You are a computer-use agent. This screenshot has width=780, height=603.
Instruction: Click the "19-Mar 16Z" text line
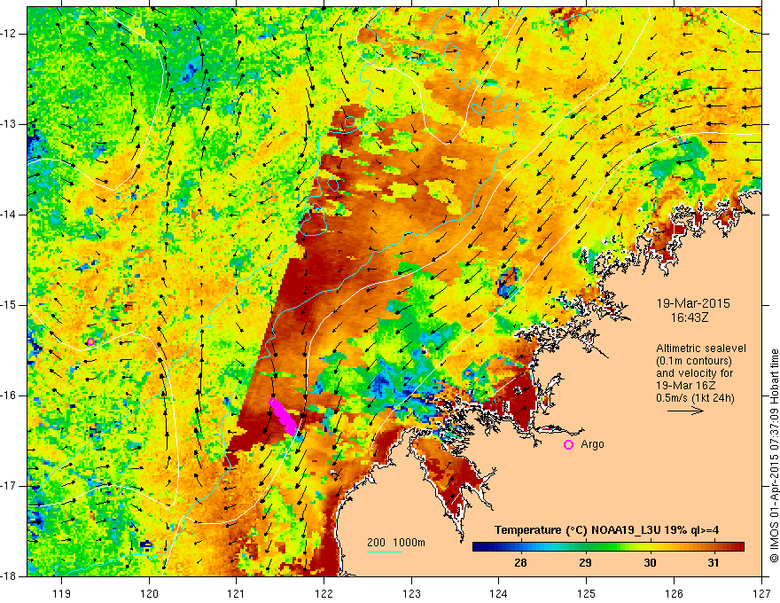pyautogui.click(x=685, y=386)
